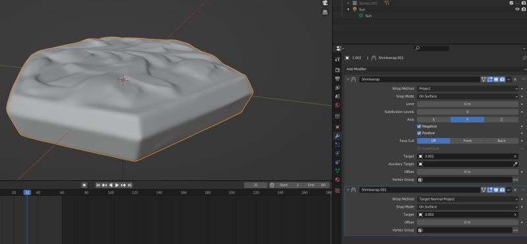This screenshot has height=244, width=527.
Task: Open Add Modifier dropdown
Action: [435, 69]
